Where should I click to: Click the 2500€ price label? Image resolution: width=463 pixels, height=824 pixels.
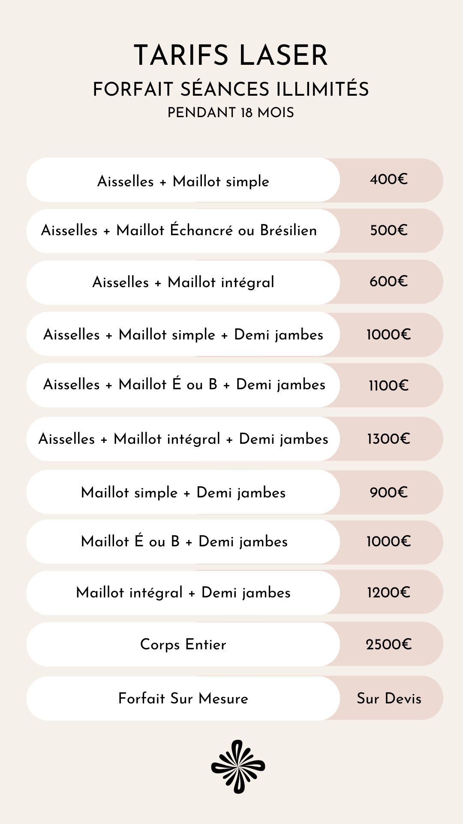388,644
